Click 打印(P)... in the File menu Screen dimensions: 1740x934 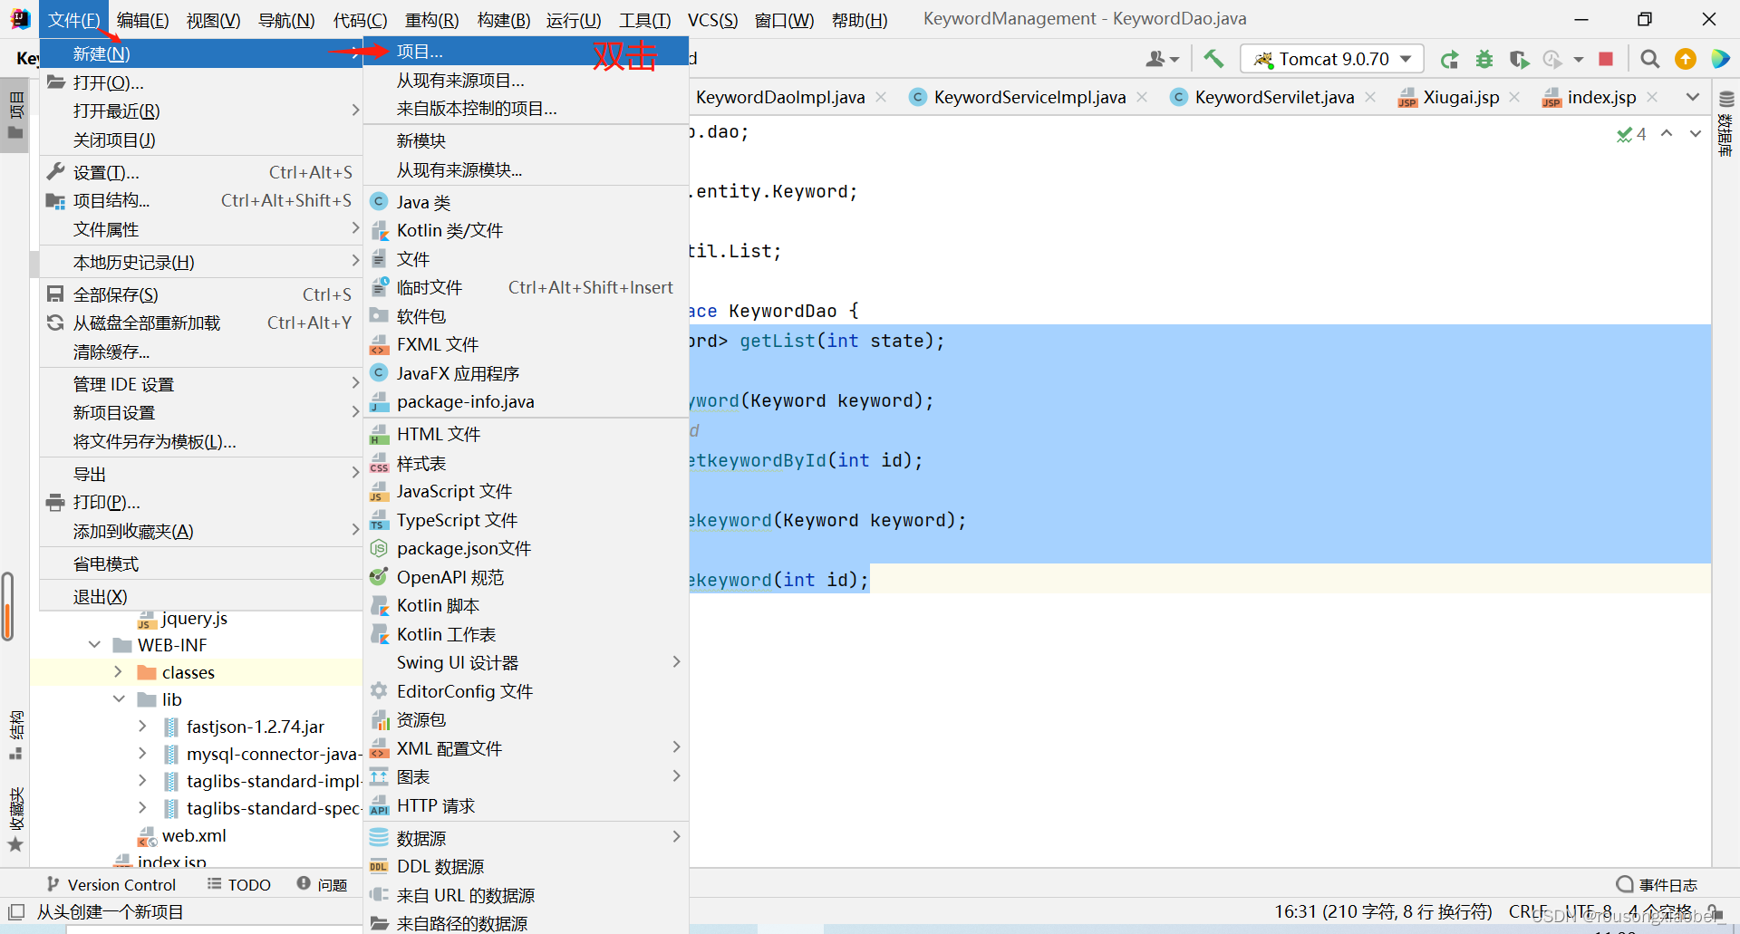pyautogui.click(x=201, y=502)
